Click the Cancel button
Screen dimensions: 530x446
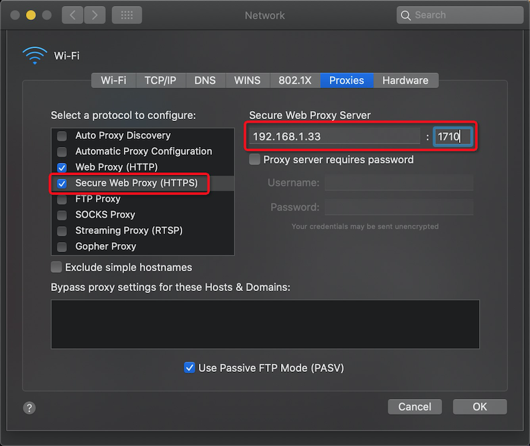[x=415, y=407]
